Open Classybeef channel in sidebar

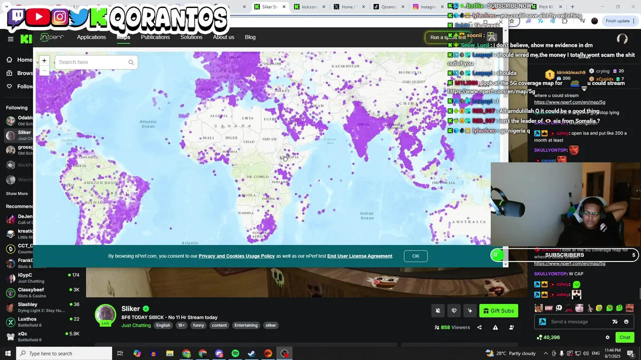click(43, 292)
